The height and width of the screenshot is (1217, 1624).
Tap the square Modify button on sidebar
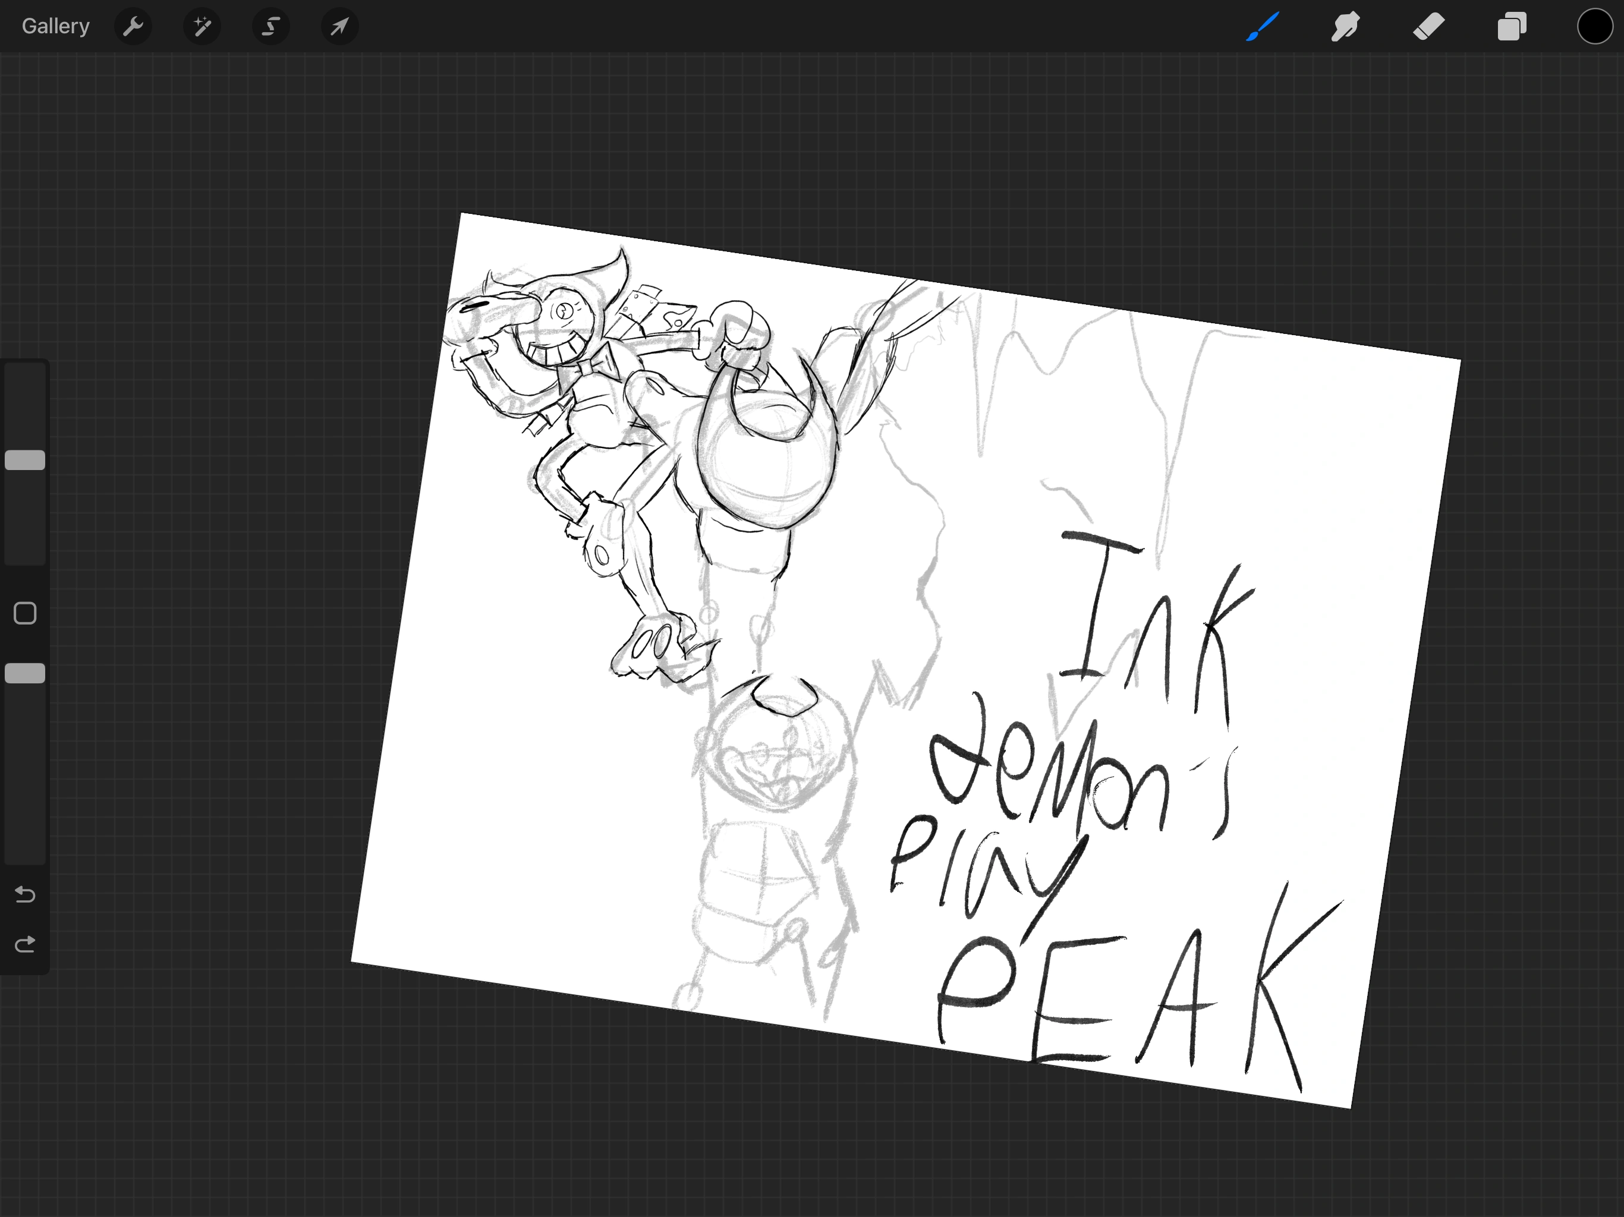24,611
